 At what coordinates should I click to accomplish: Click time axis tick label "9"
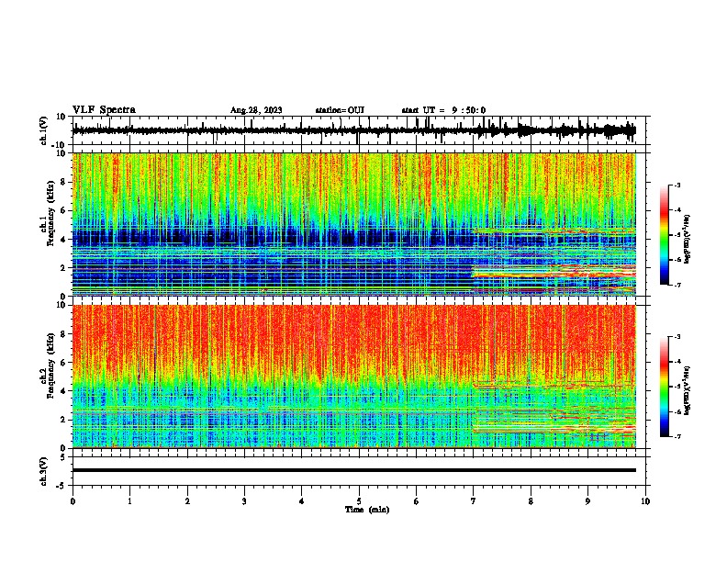click(587, 500)
